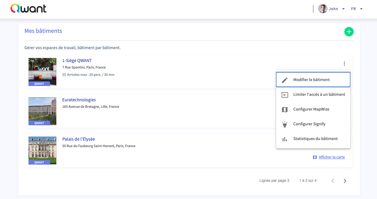Open Statistiques du bâtiment
377x199 pixels.
313,139
